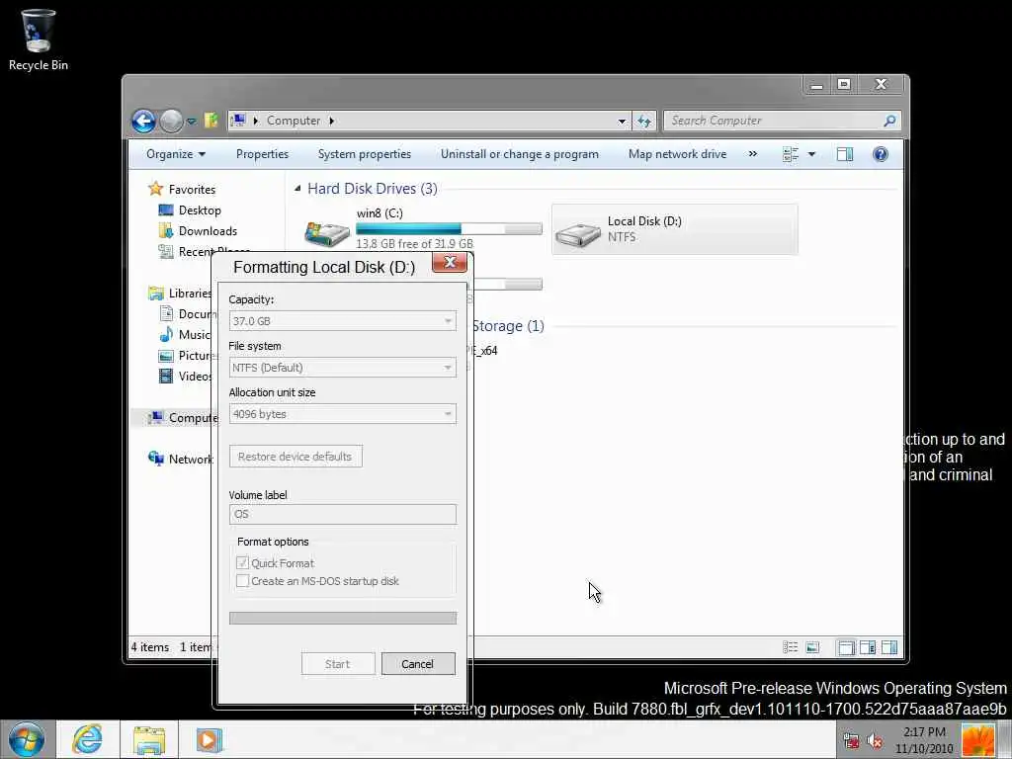Viewport: 1012px width, 759px height.
Task: Click the Pictures library icon
Action: coord(166,356)
